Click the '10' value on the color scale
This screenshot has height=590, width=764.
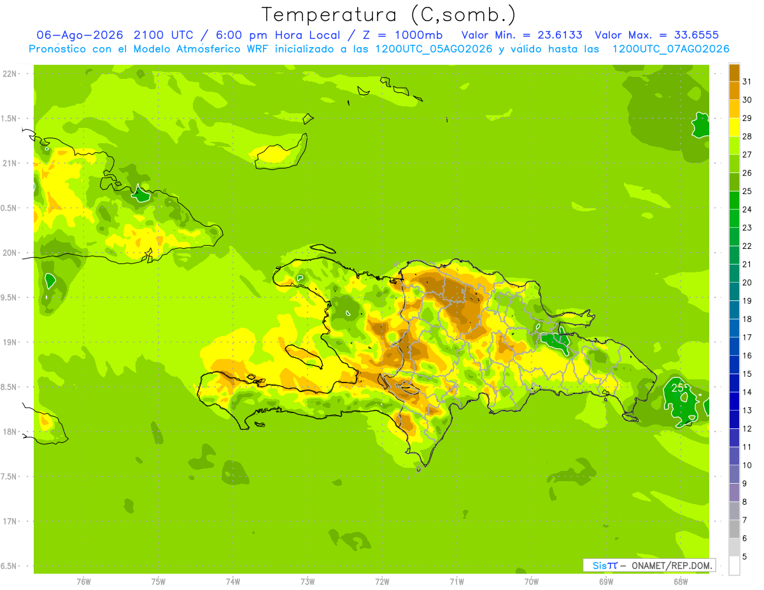pyautogui.click(x=747, y=465)
